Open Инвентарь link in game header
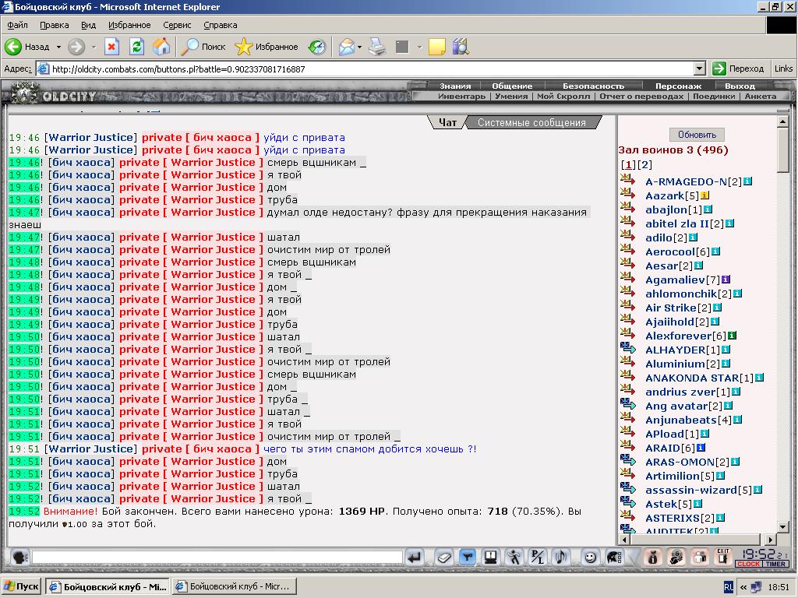The height and width of the screenshot is (598, 798). click(461, 96)
